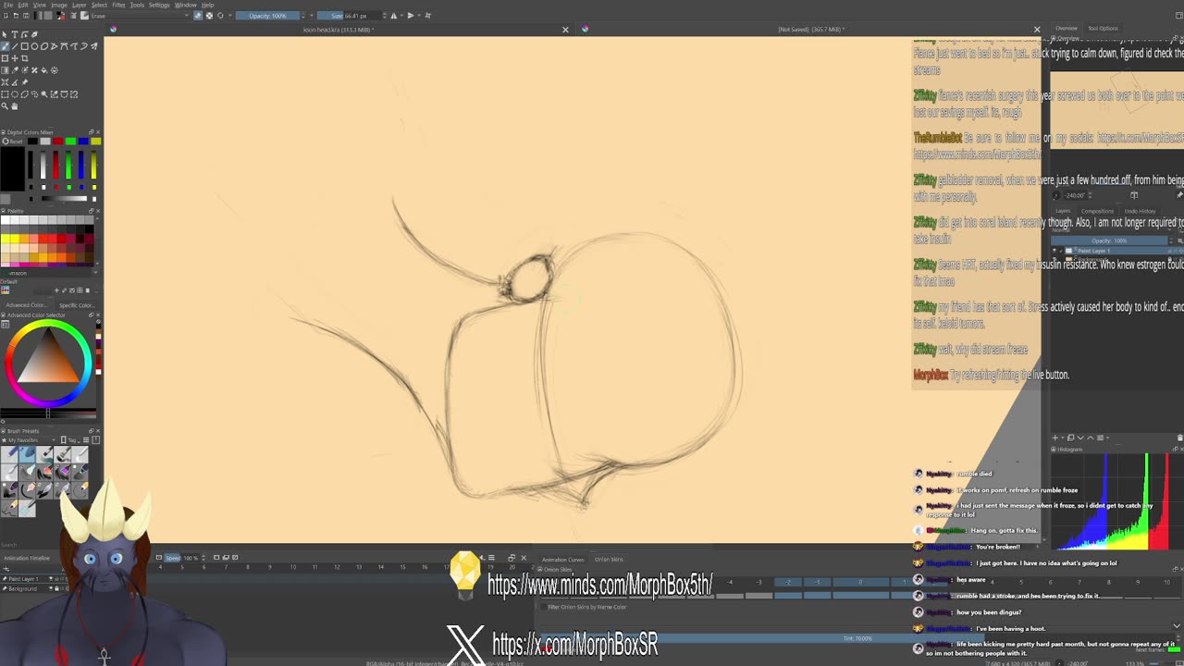Select the Text tool in toolbox
1184x666 pixels.
15,34
